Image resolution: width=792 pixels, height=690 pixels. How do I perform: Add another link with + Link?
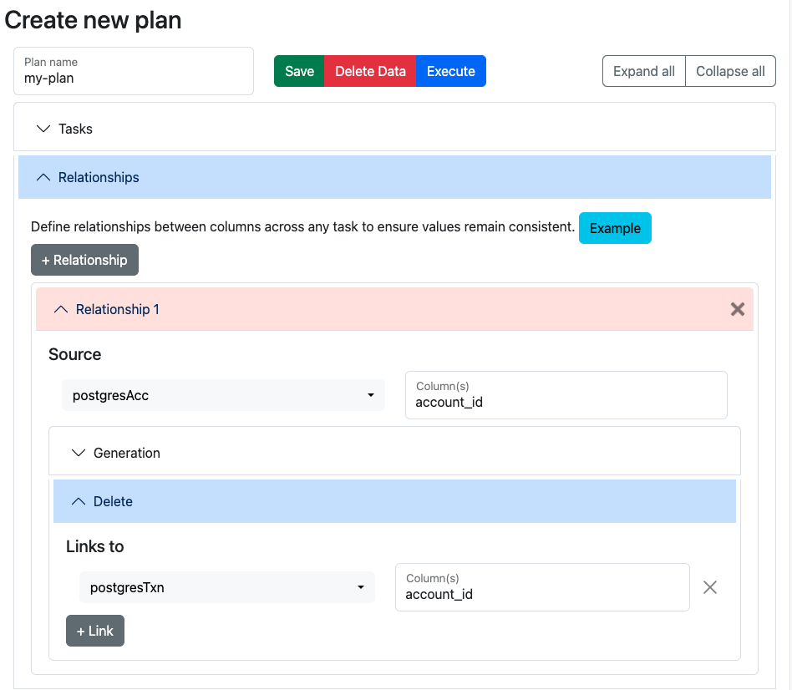tap(95, 631)
